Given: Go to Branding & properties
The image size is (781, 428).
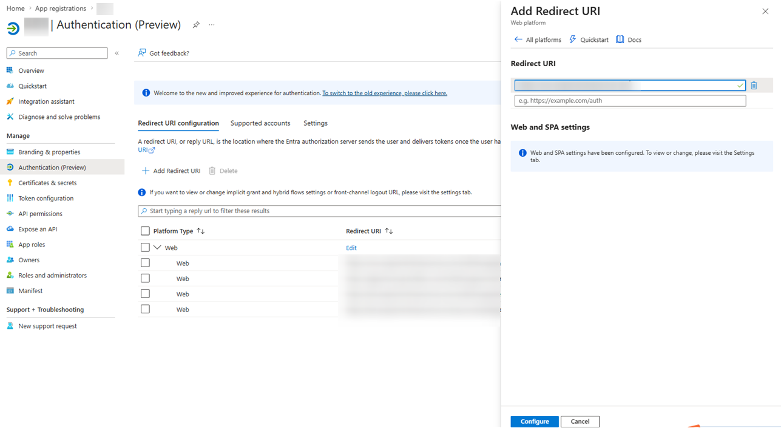Looking at the screenshot, I should click(x=49, y=152).
